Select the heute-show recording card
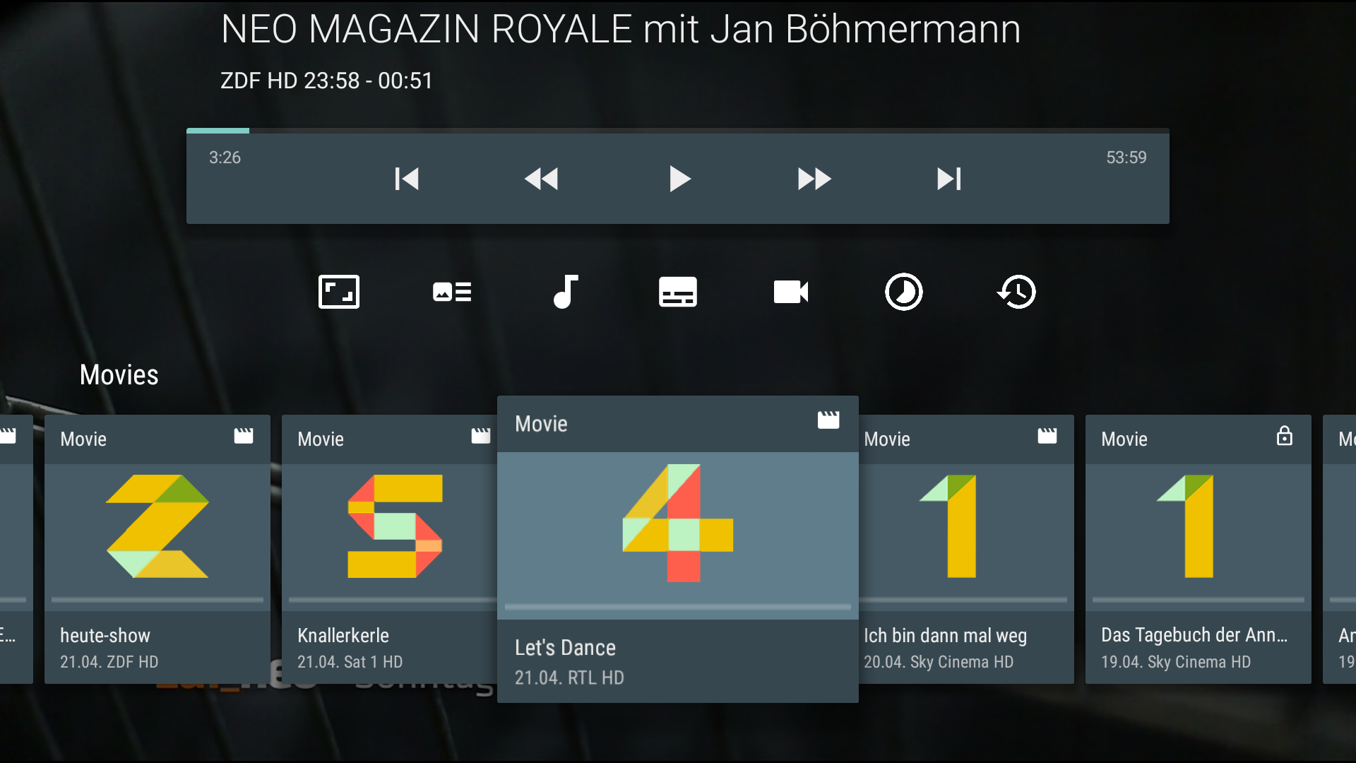Screen dimensions: 1356x763 [157, 537]
